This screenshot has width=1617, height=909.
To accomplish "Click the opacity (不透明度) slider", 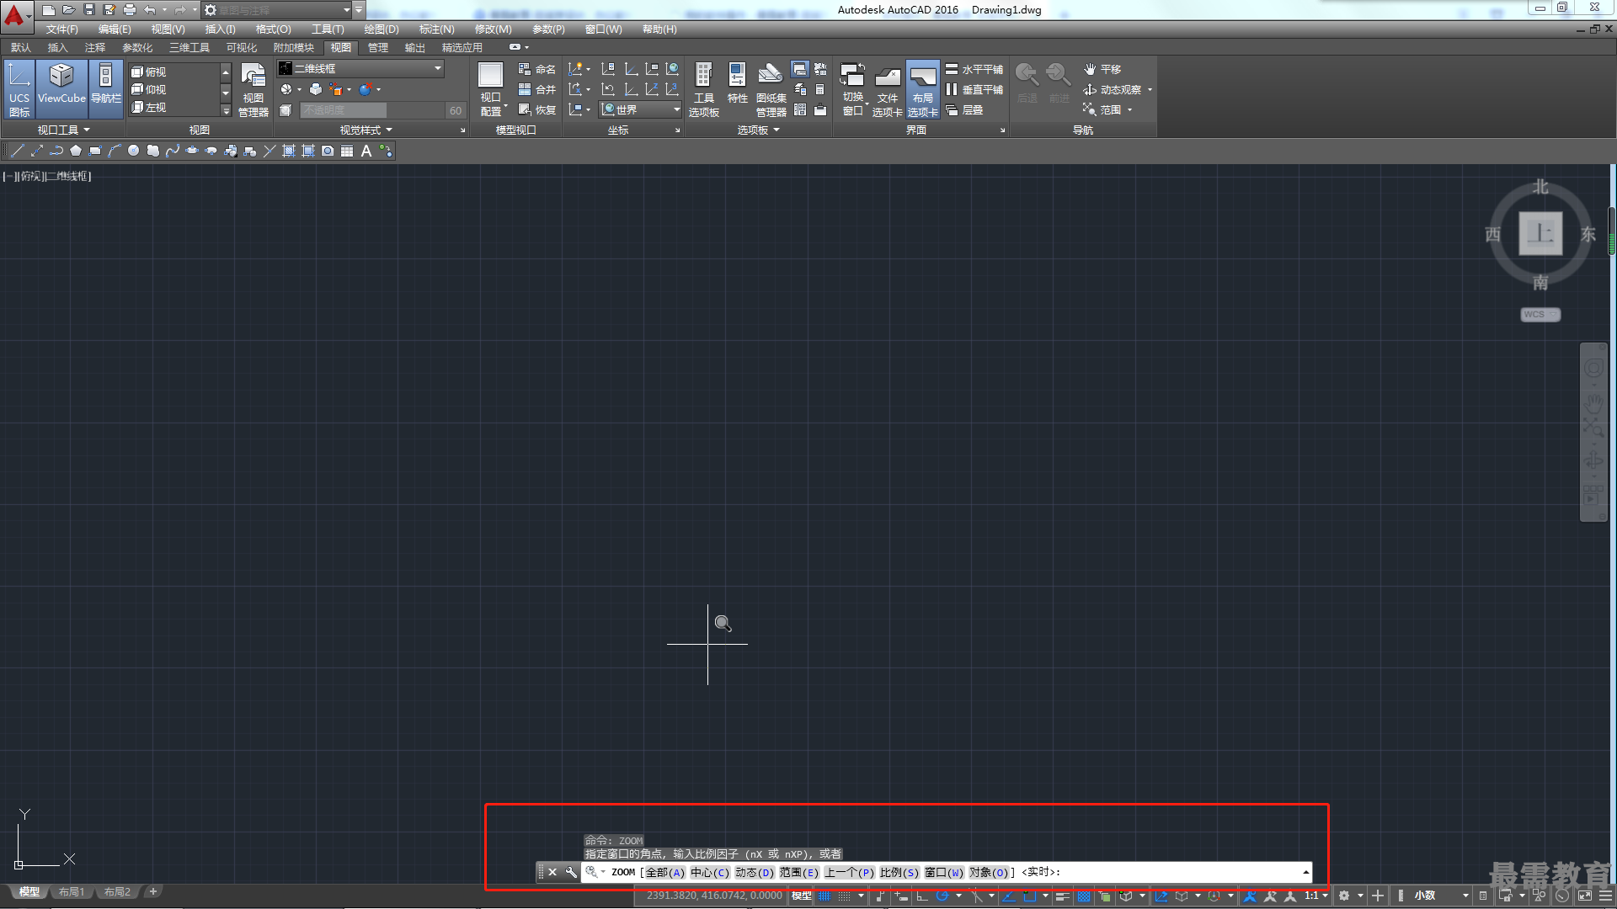I will point(371,110).
